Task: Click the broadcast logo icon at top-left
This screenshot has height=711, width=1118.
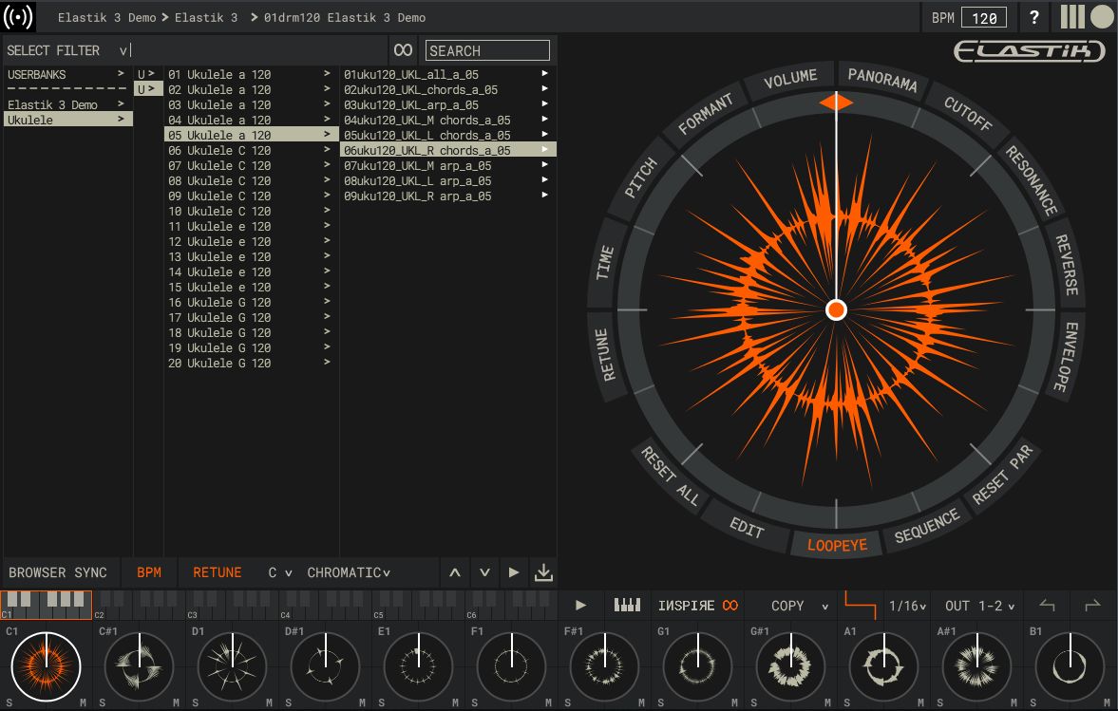Action: pos(18,17)
